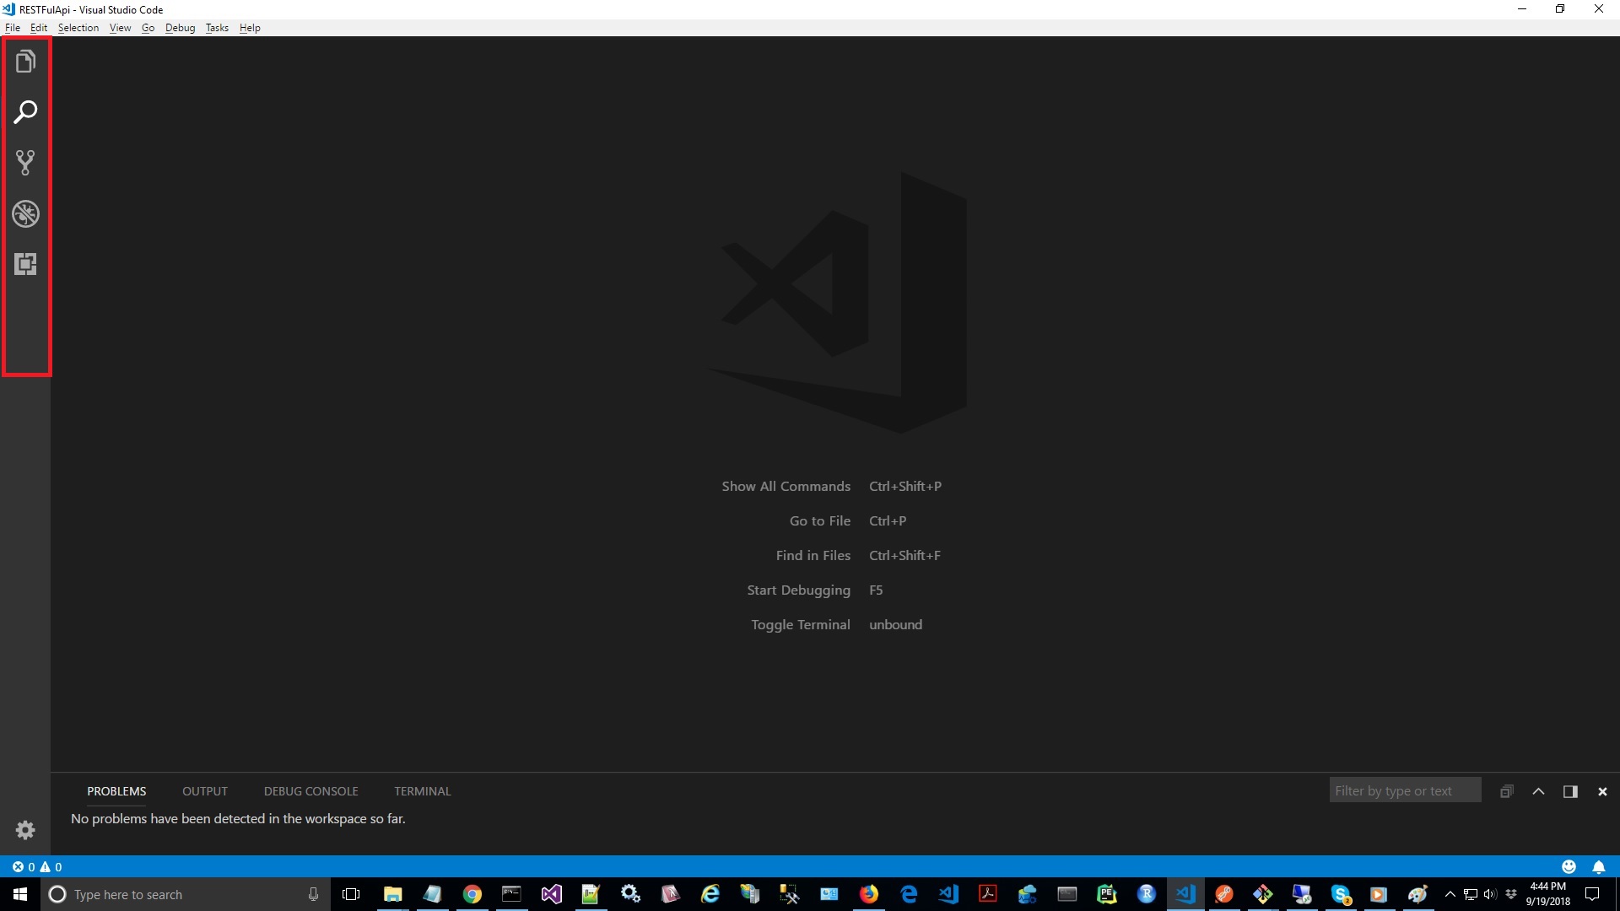Open the Debug menu
Screen dimensions: 1620x911
click(x=180, y=28)
